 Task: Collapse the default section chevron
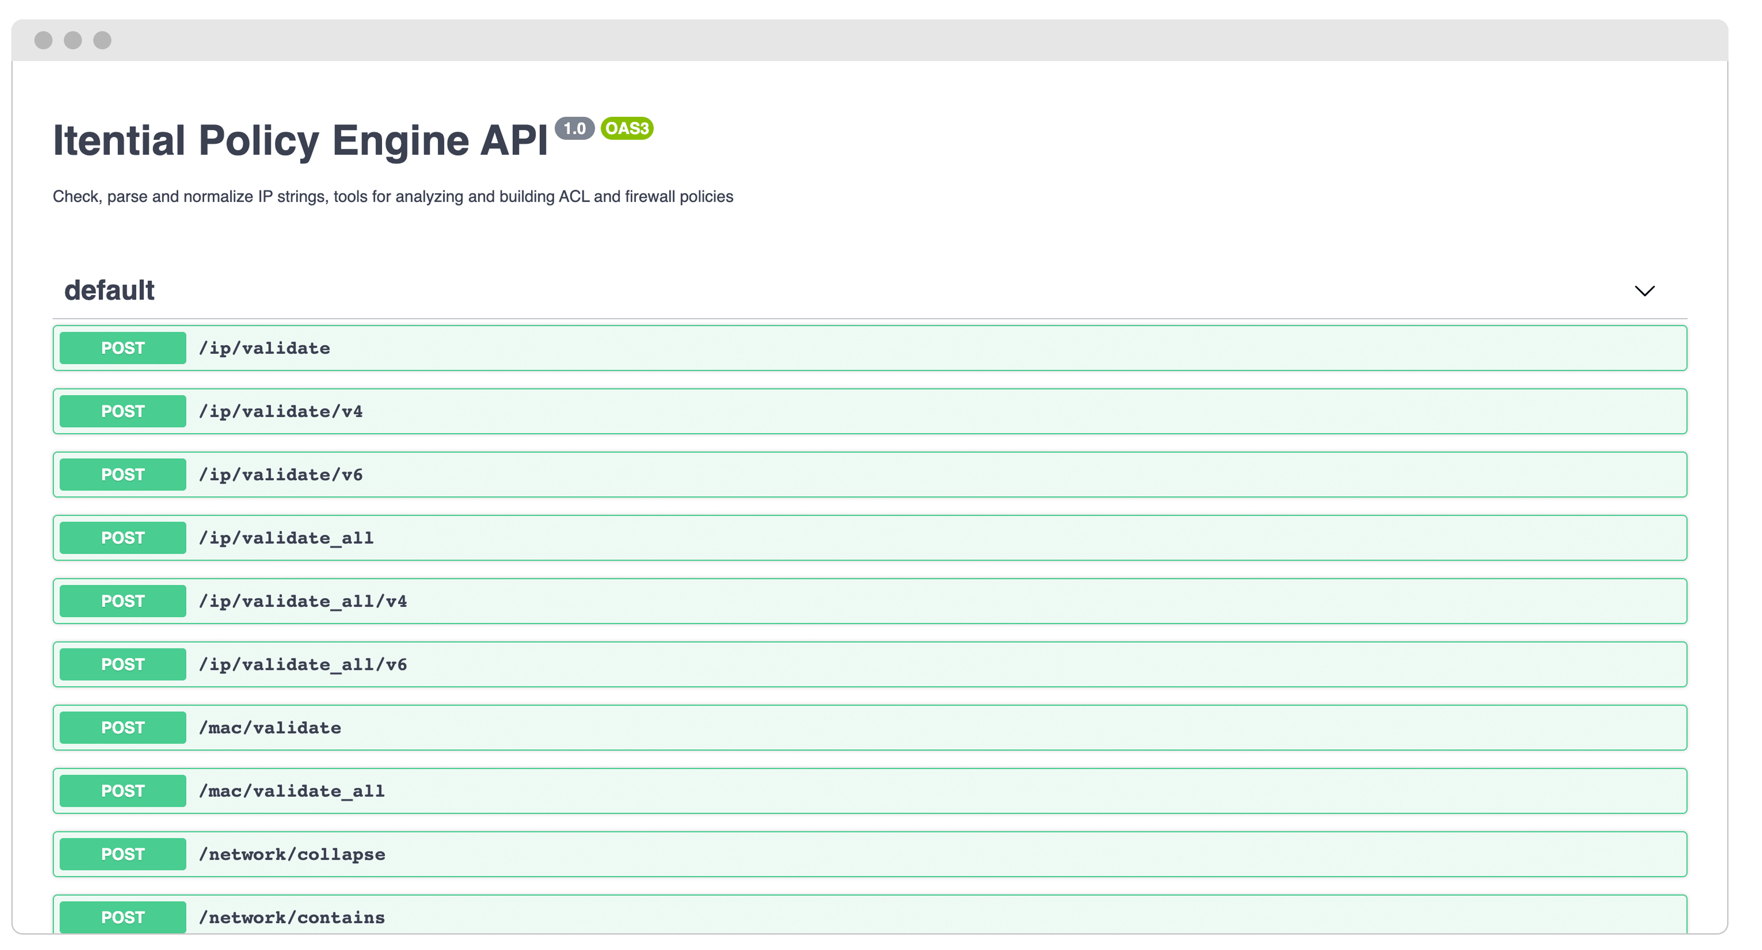(x=1644, y=290)
